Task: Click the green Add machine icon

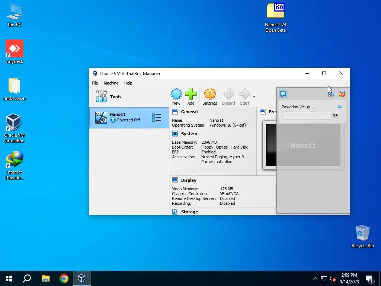Action: 191,96
